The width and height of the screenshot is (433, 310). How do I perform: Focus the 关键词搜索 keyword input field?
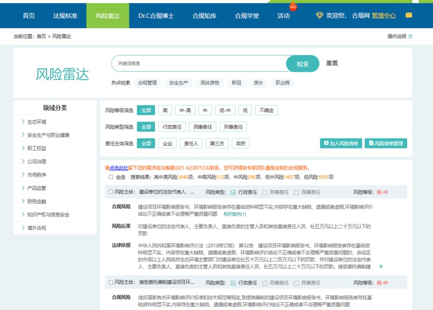(199, 64)
